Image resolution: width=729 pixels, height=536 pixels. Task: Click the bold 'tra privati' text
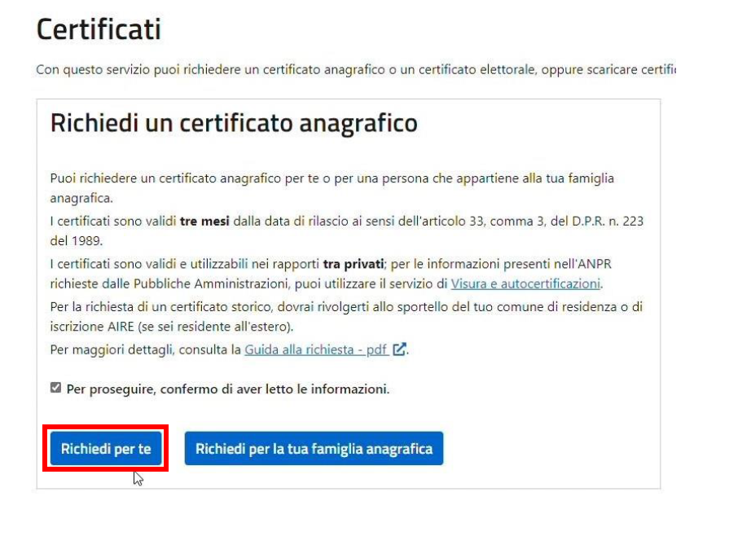(x=354, y=264)
